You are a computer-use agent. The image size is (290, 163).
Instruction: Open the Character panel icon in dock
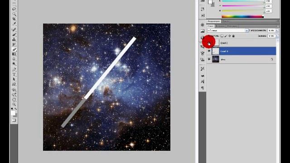point(203,81)
